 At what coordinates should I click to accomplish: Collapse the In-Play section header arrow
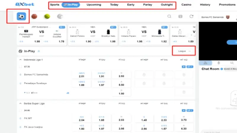39,51
